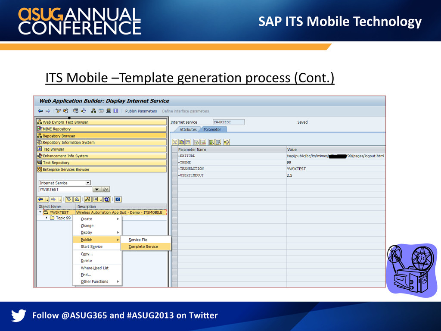Image resolution: width=441 pixels, height=331 pixels.
Task: Collapse the YWJKTEST tree node
Action: [x=40, y=212]
